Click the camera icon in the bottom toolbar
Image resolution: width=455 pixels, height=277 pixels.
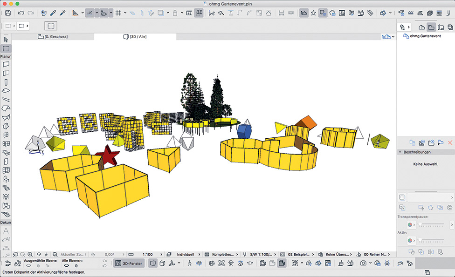pos(363,263)
